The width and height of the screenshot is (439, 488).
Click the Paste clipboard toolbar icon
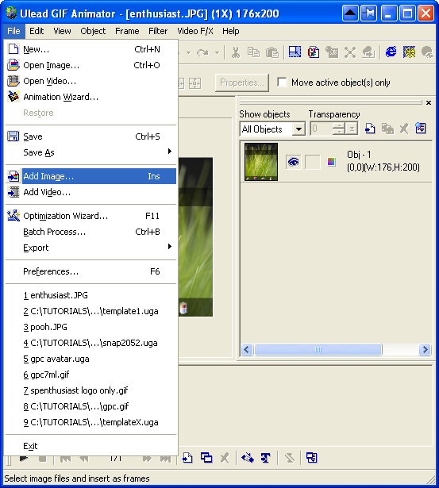(x=272, y=52)
